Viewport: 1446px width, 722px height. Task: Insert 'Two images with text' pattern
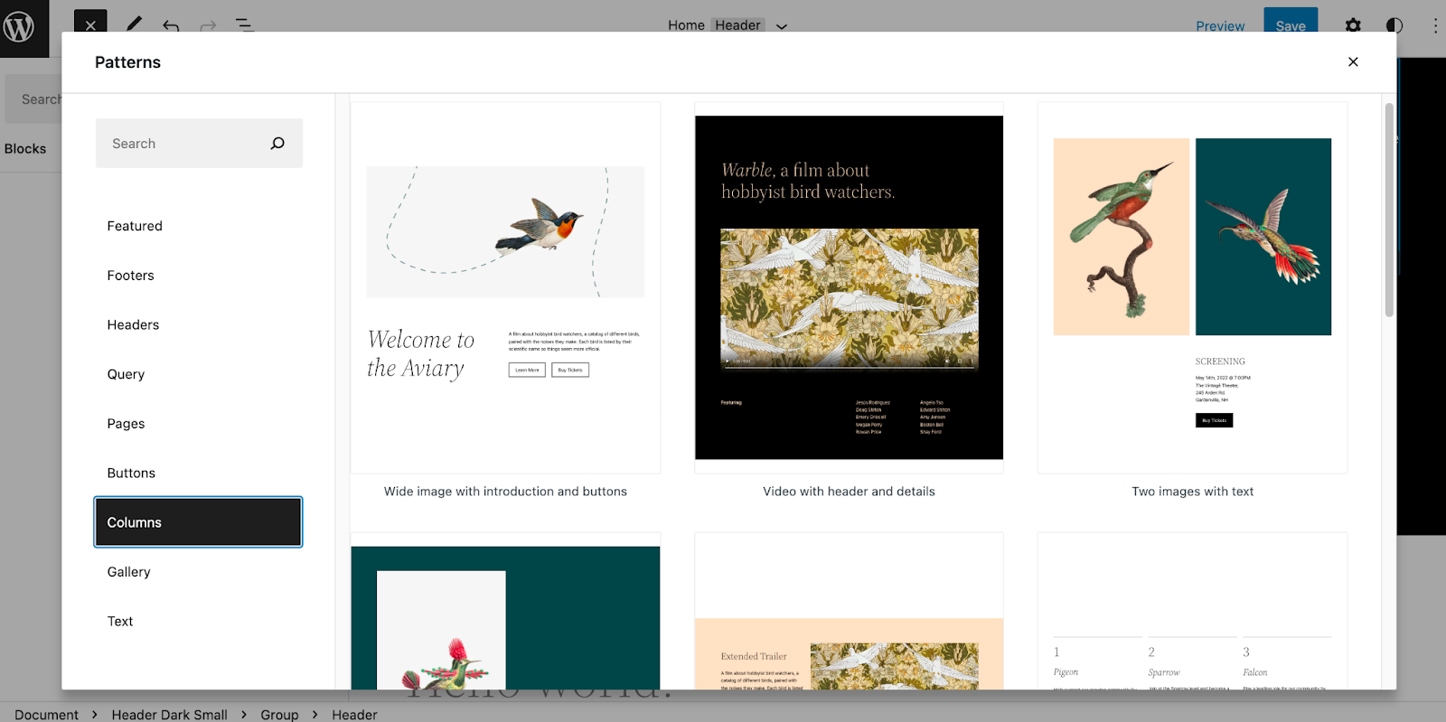tap(1192, 287)
